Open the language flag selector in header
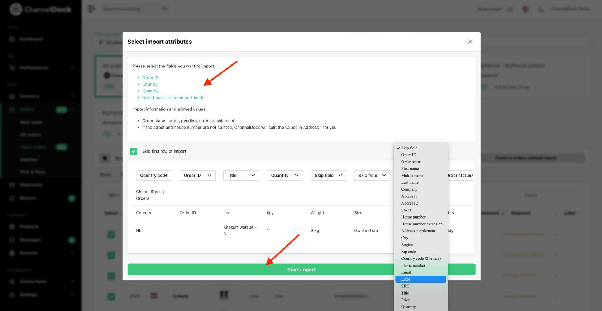Viewport: 602px width, 311px height. click(x=526, y=9)
